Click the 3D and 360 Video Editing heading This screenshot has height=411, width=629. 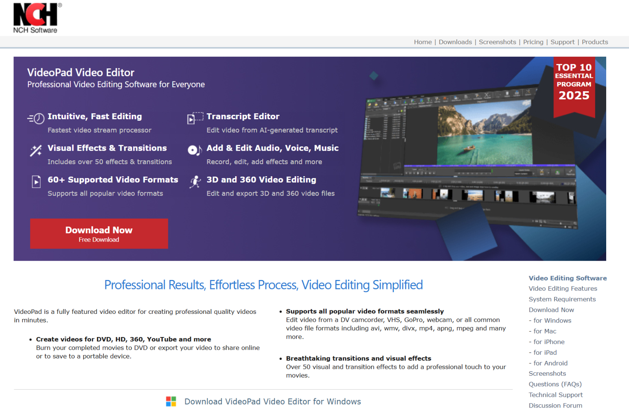pyautogui.click(x=261, y=180)
